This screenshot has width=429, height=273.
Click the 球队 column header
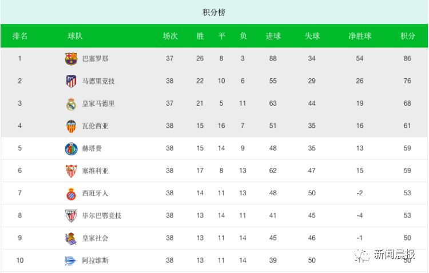tap(75, 36)
